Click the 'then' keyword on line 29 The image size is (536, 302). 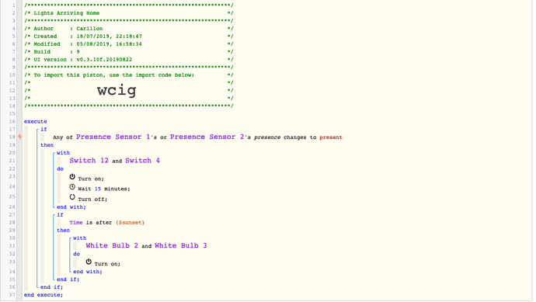(x=63, y=231)
